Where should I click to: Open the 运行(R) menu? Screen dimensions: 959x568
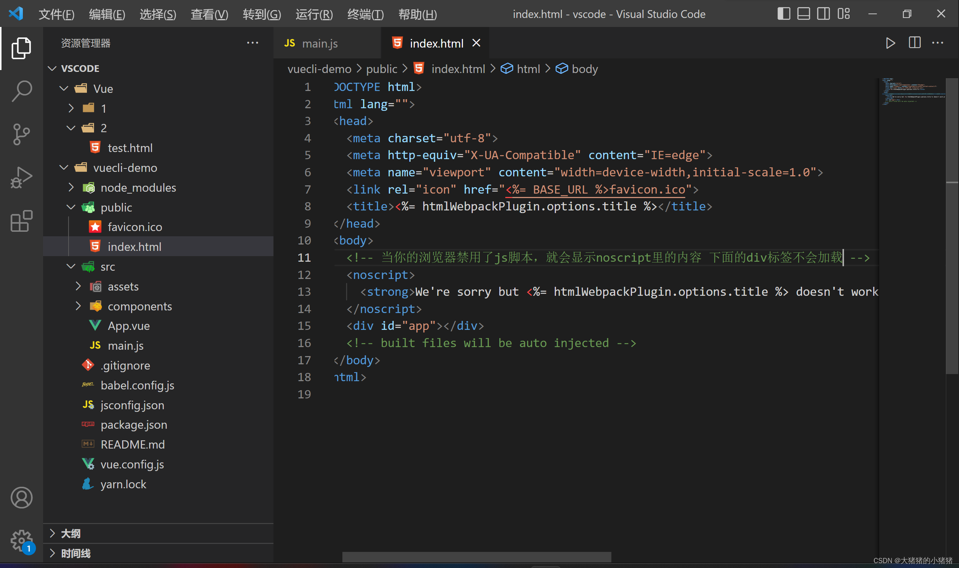pyautogui.click(x=314, y=15)
